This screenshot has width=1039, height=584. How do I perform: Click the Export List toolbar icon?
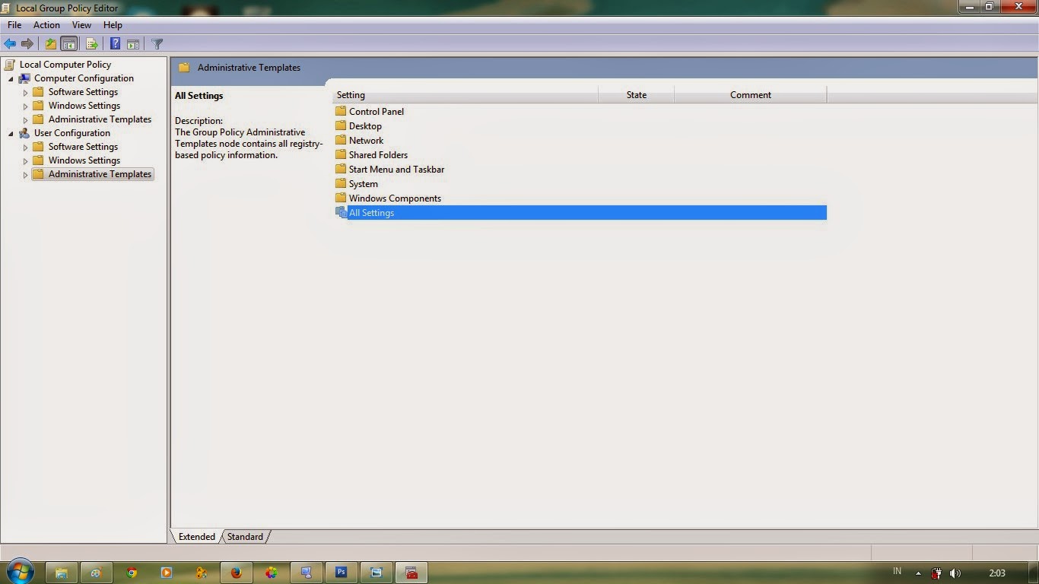tap(91, 44)
